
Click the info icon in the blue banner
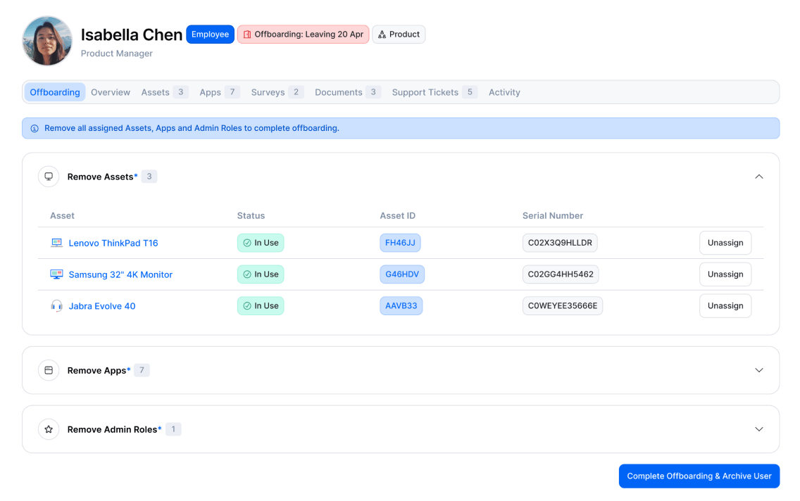click(34, 127)
